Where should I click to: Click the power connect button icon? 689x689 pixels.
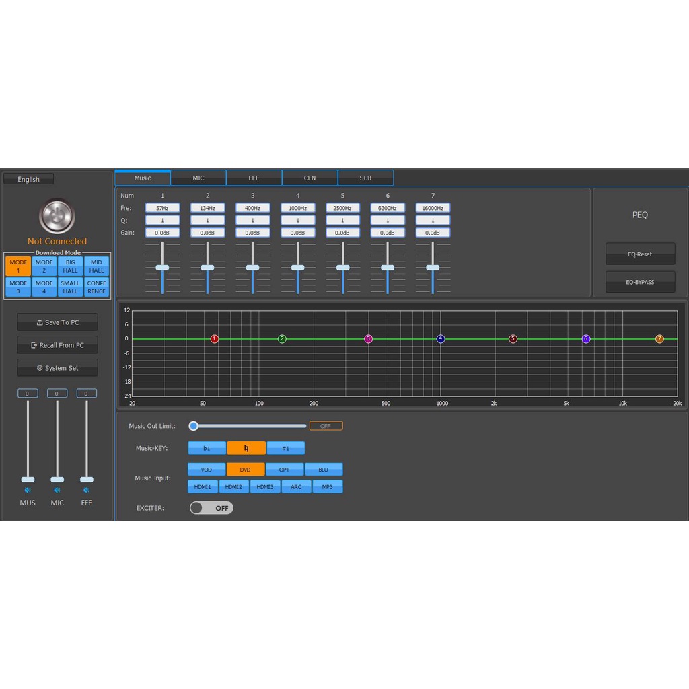[57, 216]
